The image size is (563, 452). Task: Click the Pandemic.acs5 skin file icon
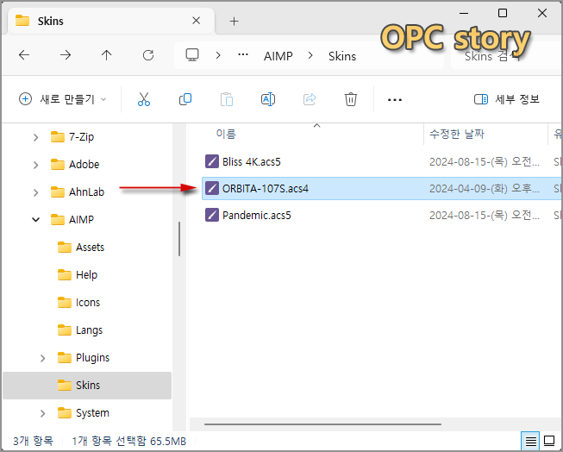coord(212,216)
